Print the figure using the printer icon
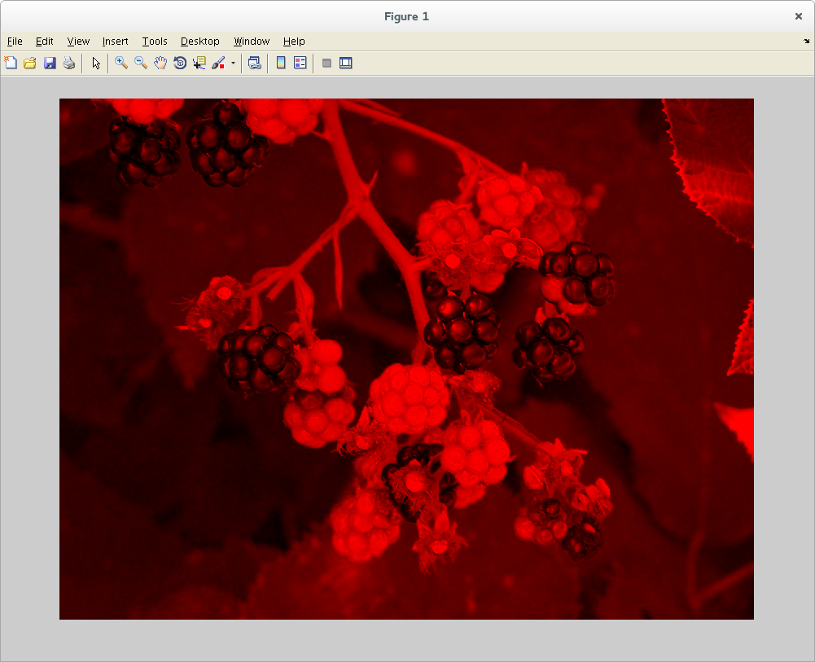 click(69, 63)
